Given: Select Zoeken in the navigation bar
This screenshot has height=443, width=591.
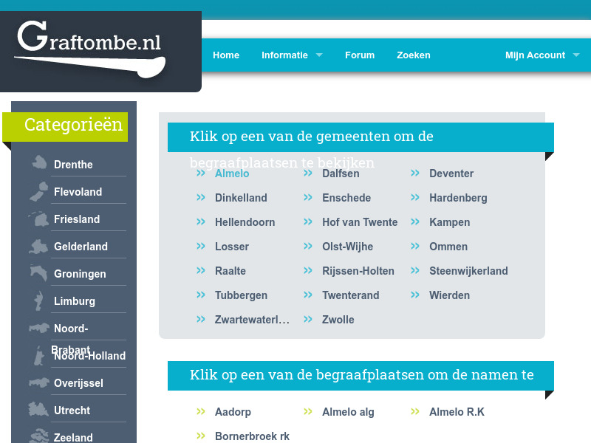Looking at the screenshot, I should click(x=414, y=55).
